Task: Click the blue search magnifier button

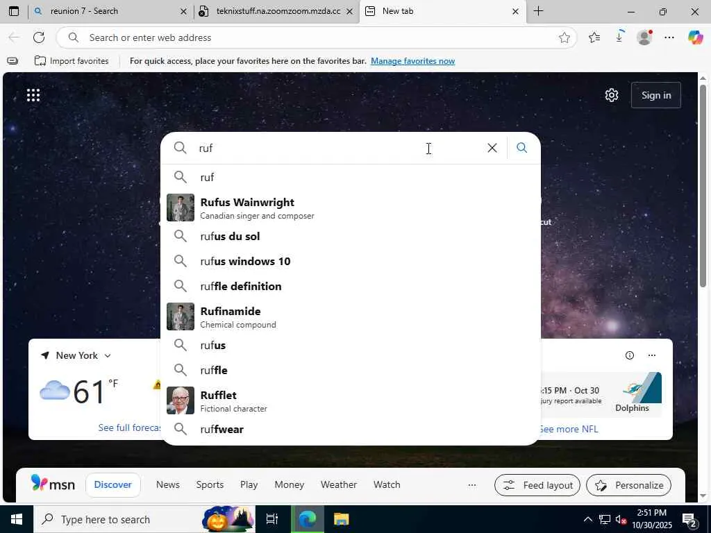Action: click(522, 148)
